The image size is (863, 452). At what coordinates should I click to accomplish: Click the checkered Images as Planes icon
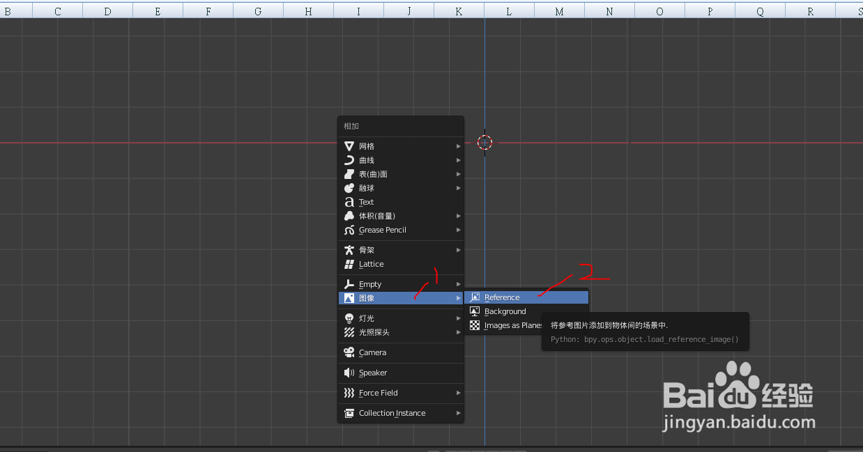475,325
